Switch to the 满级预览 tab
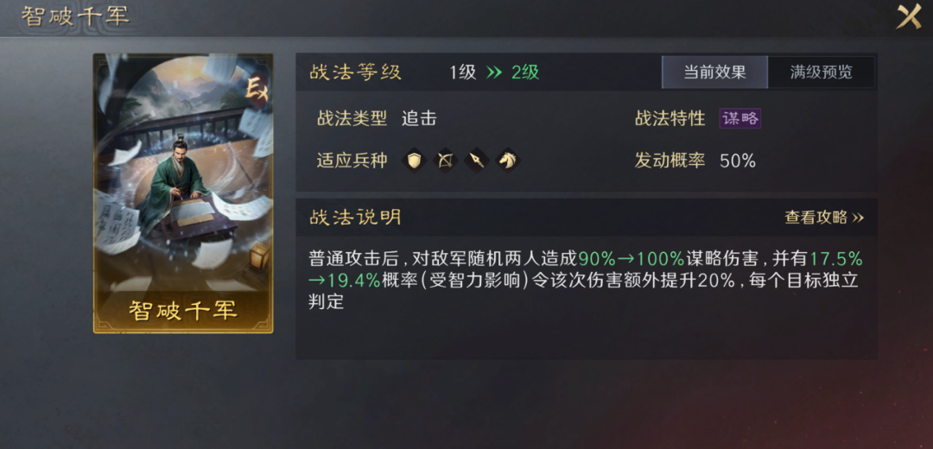The width and height of the screenshot is (933, 449). (822, 73)
